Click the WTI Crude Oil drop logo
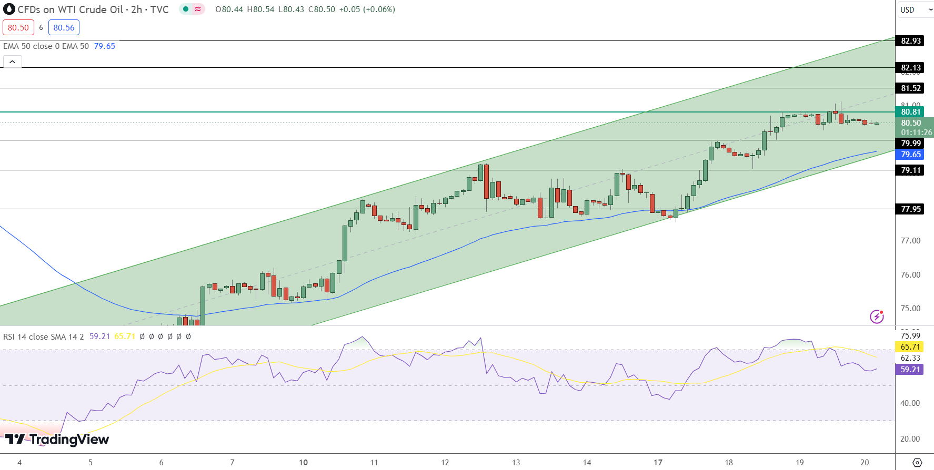 tap(9, 9)
